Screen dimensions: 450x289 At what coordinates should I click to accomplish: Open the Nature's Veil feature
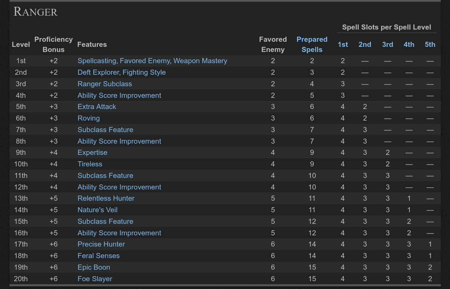coord(97,210)
